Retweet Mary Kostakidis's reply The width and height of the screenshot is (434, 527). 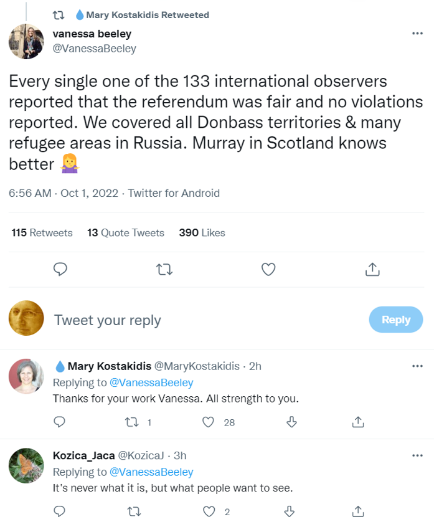131,422
